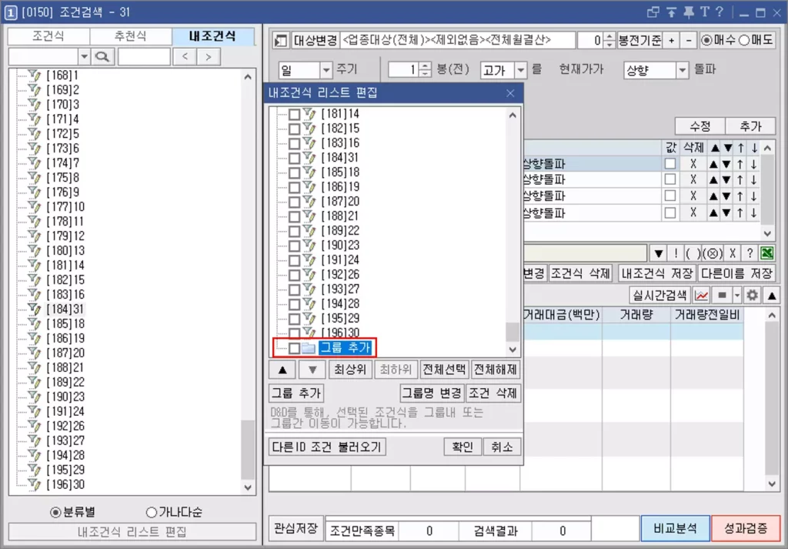Open the search type dropdown in left panel
Image resolution: width=788 pixels, height=549 pixels.
85,57
